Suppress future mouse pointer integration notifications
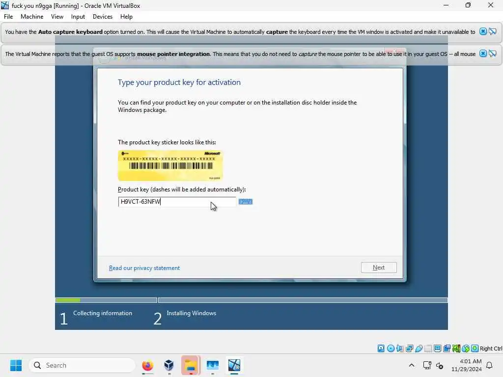 pos(493,54)
